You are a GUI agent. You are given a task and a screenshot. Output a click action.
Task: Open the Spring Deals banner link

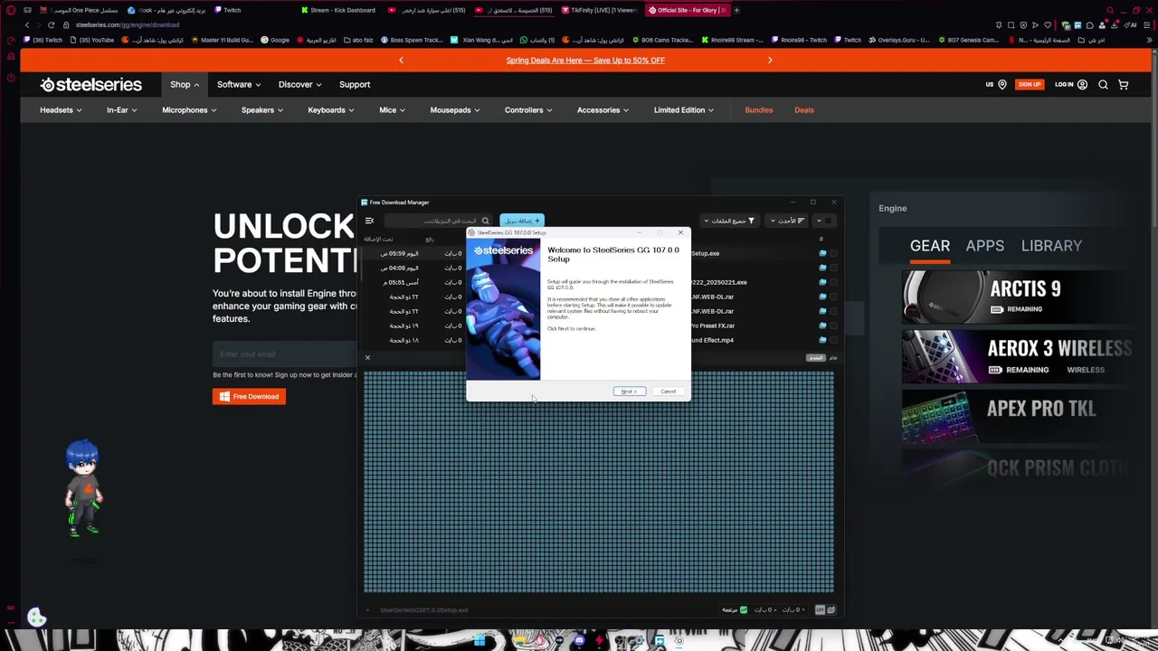pos(585,61)
